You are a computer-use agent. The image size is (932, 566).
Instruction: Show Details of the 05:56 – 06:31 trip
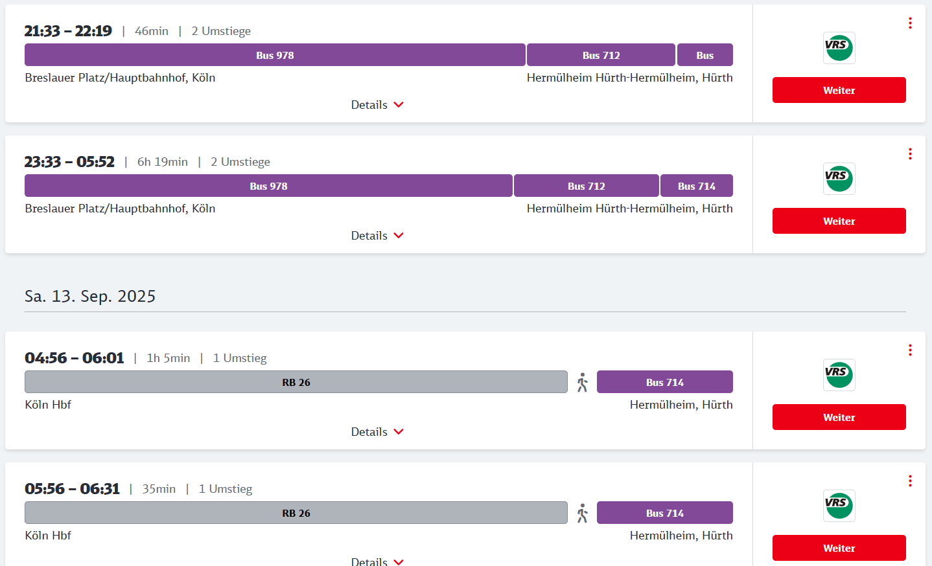(x=377, y=561)
